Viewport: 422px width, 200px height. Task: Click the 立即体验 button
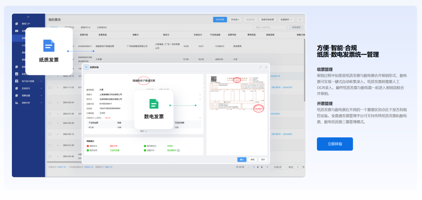pyautogui.click(x=335, y=144)
